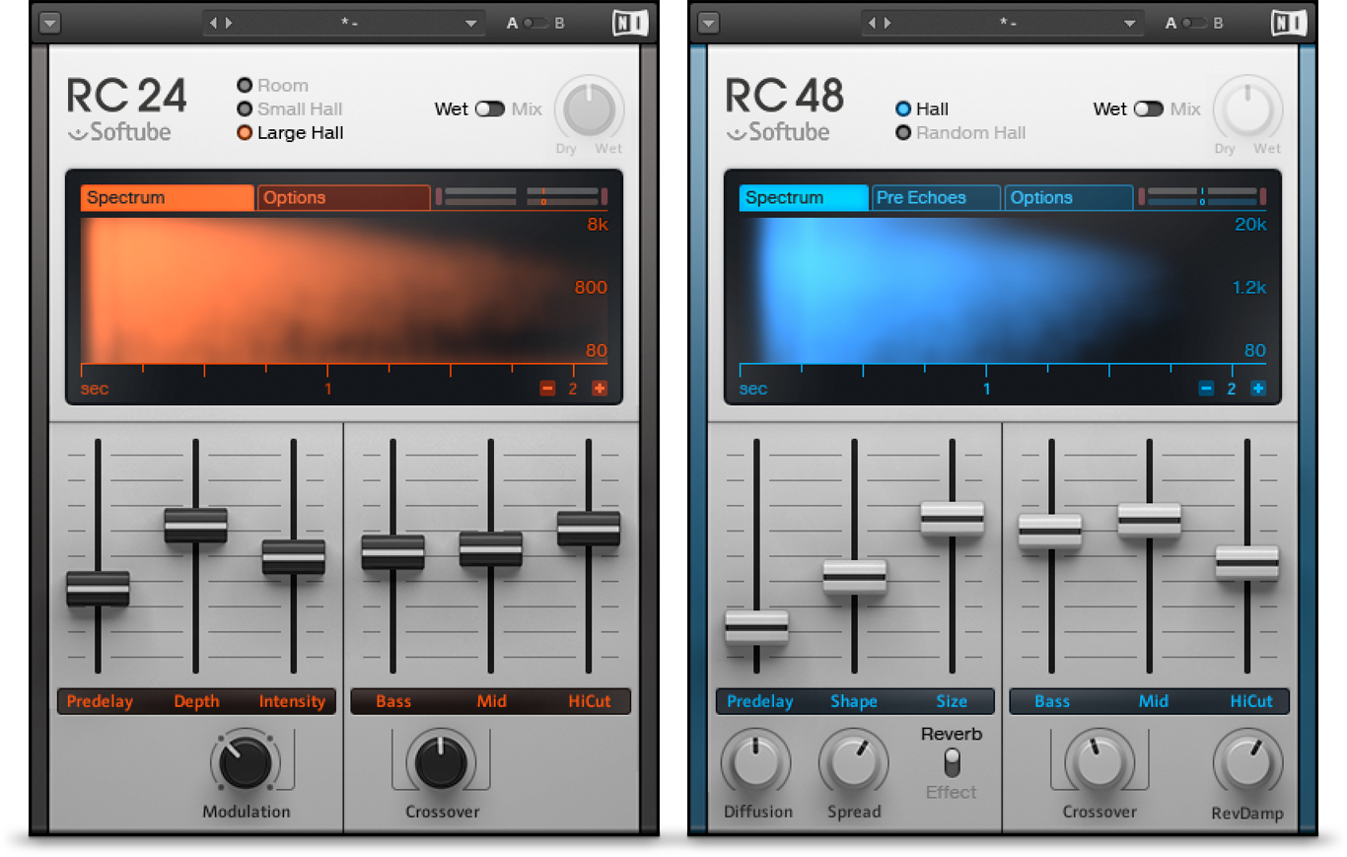Open the Pre Echoes tab in RC 48

937,197
